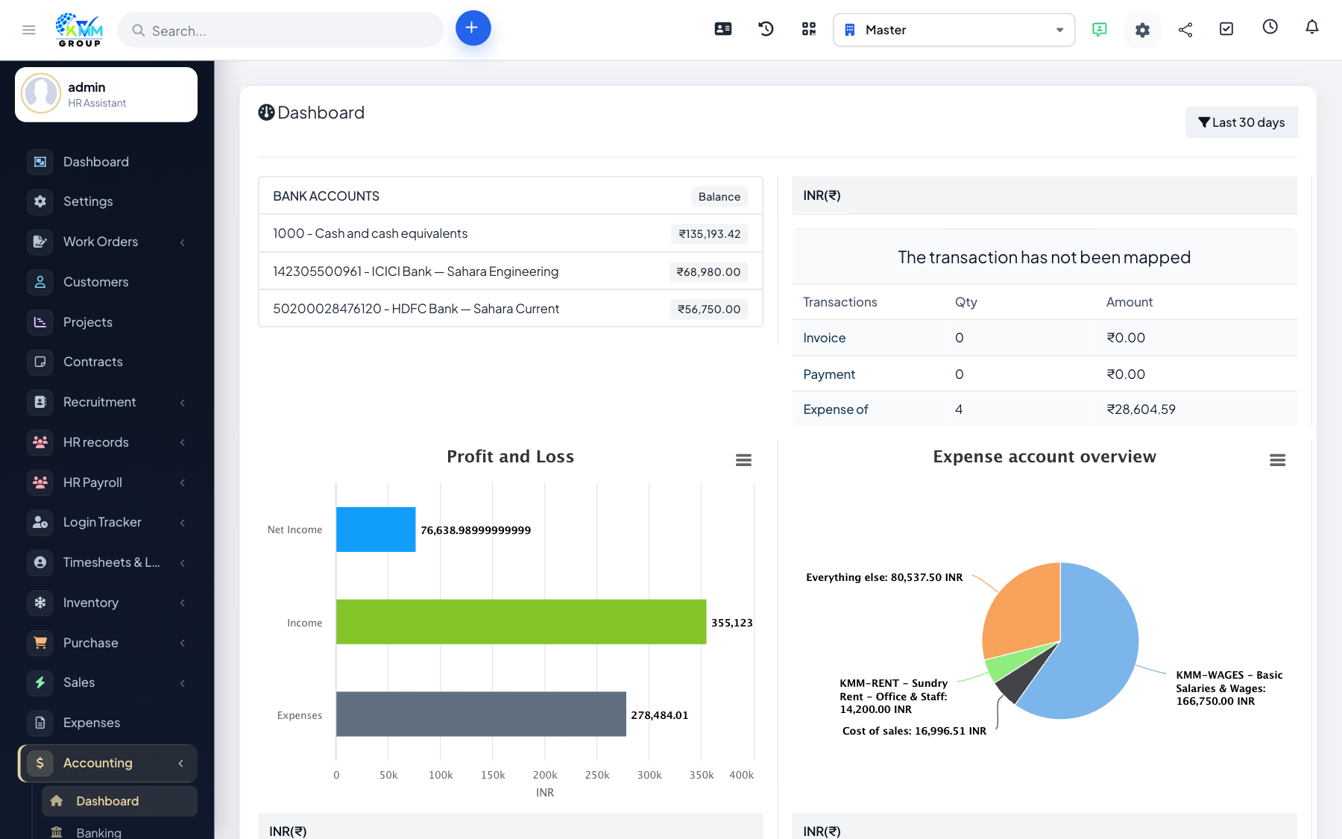Click the admin profile avatar

tap(41, 94)
